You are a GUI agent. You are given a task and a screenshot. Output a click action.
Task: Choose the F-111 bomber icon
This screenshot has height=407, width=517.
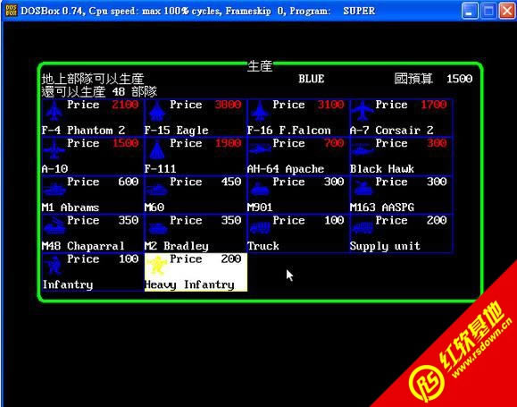coord(157,149)
